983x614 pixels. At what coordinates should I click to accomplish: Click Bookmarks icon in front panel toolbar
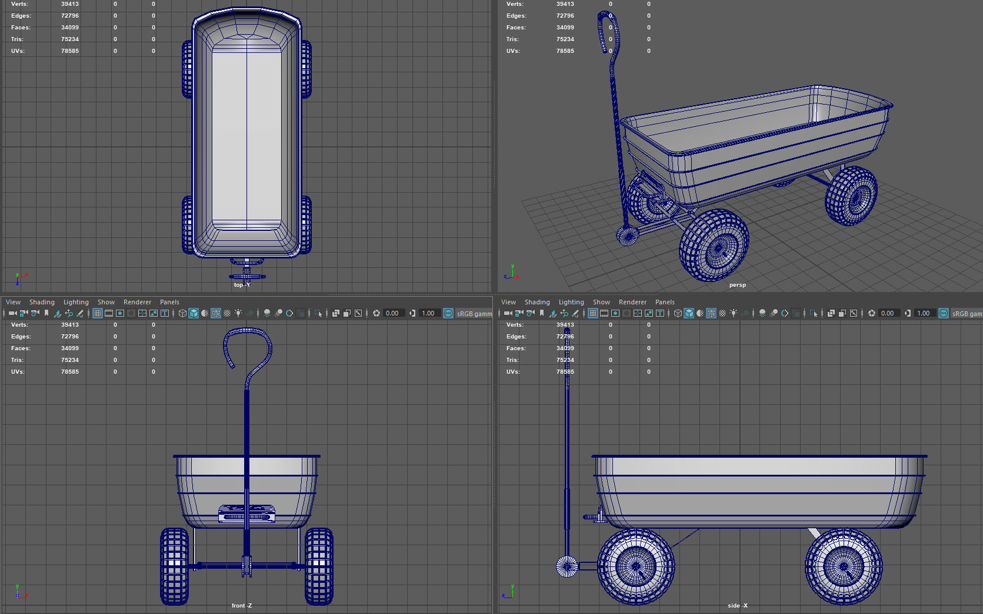click(x=46, y=313)
